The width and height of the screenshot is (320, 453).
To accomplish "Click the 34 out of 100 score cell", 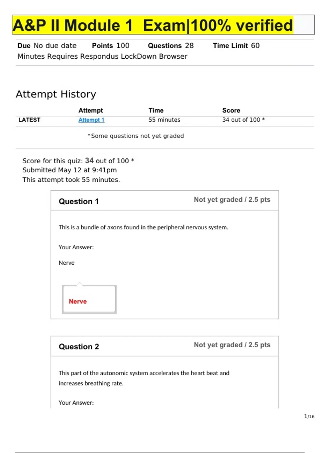I will pyautogui.click(x=243, y=120).
